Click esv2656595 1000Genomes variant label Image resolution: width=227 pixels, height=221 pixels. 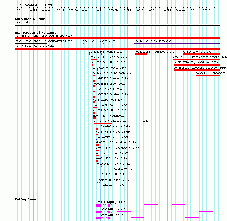200,68
